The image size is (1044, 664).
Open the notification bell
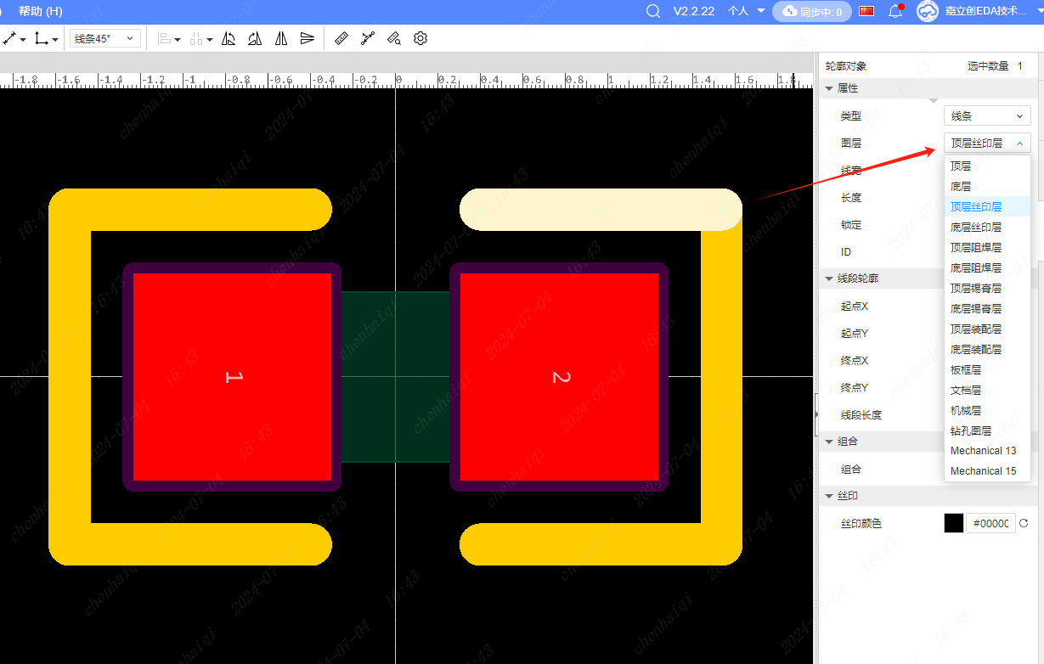tap(894, 11)
